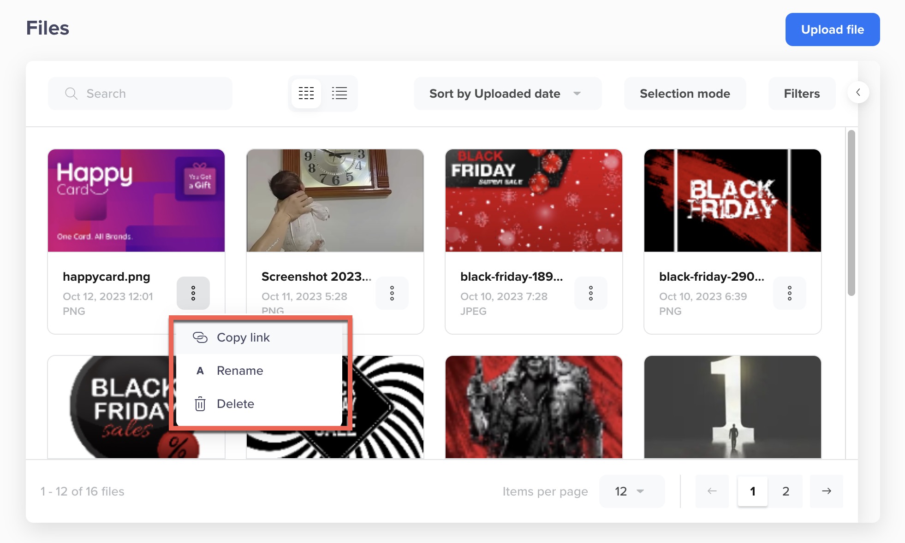Open the Filters panel
Screen dimensions: 905x543
tap(802, 94)
